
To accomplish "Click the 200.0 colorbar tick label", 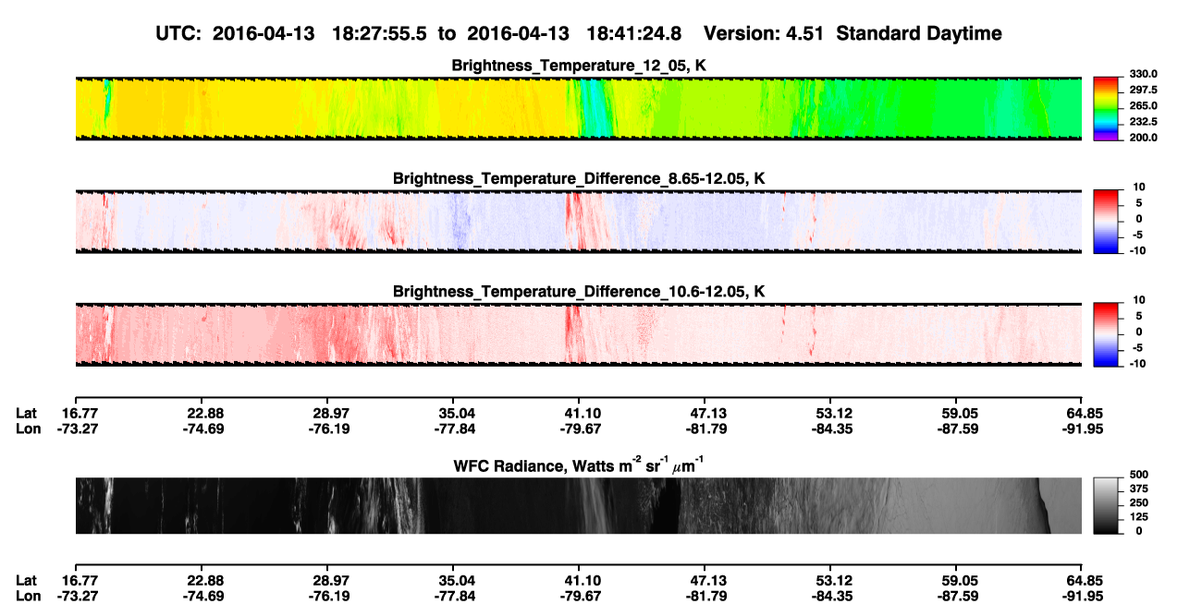I will click(x=1145, y=138).
